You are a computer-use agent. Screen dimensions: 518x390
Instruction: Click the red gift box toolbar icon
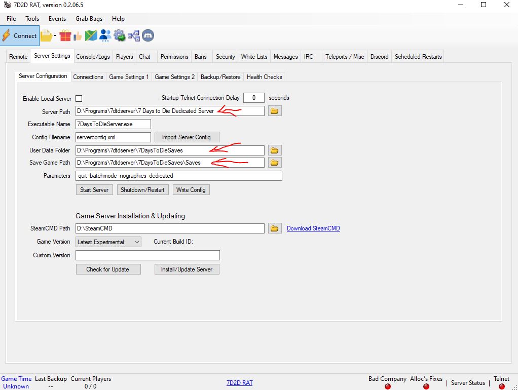tap(65, 35)
